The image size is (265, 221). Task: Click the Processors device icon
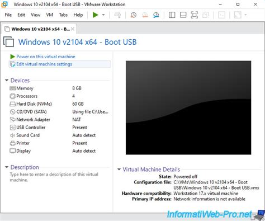(x=12, y=96)
